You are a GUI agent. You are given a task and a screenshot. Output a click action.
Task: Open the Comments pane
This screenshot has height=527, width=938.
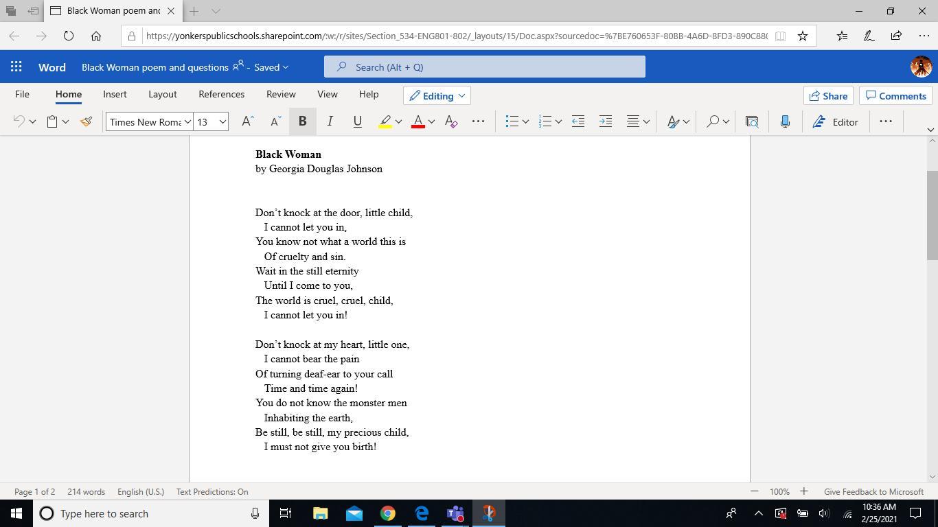click(x=896, y=95)
